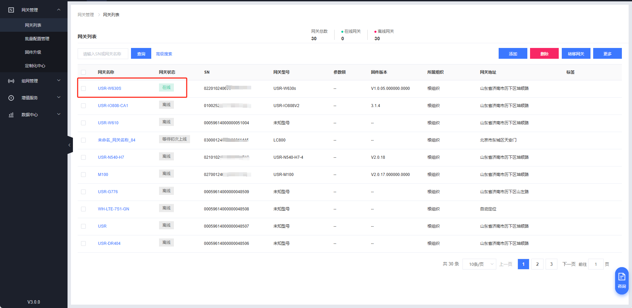Click the SN or gateway name search field
The image size is (632, 308).
point(103,54)
